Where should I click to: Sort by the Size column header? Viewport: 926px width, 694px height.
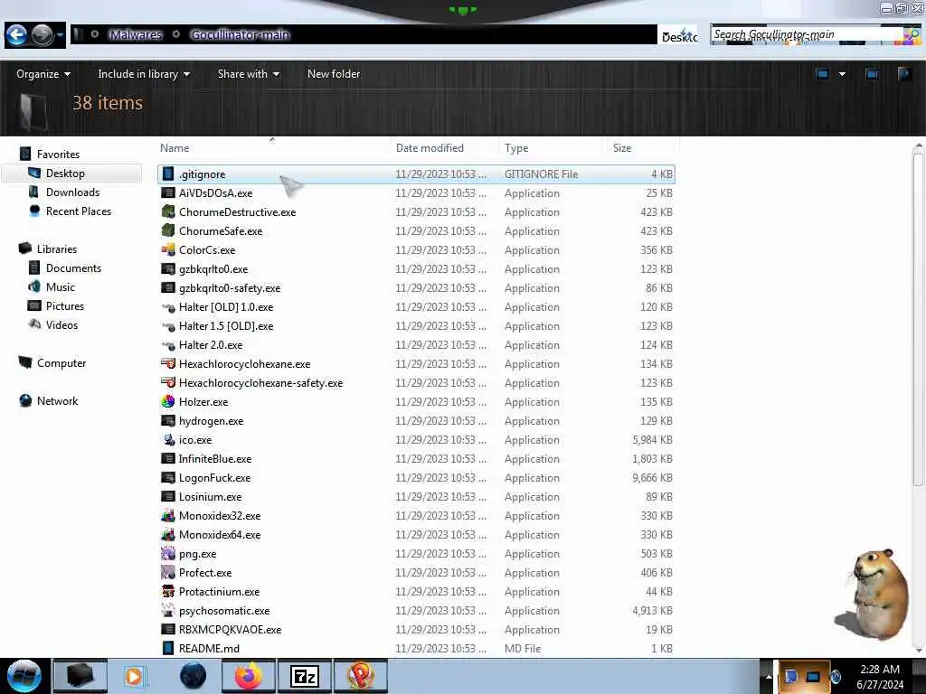[x=622, y=148]
